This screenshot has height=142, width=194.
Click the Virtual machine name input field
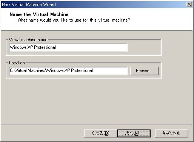[68, 48]
